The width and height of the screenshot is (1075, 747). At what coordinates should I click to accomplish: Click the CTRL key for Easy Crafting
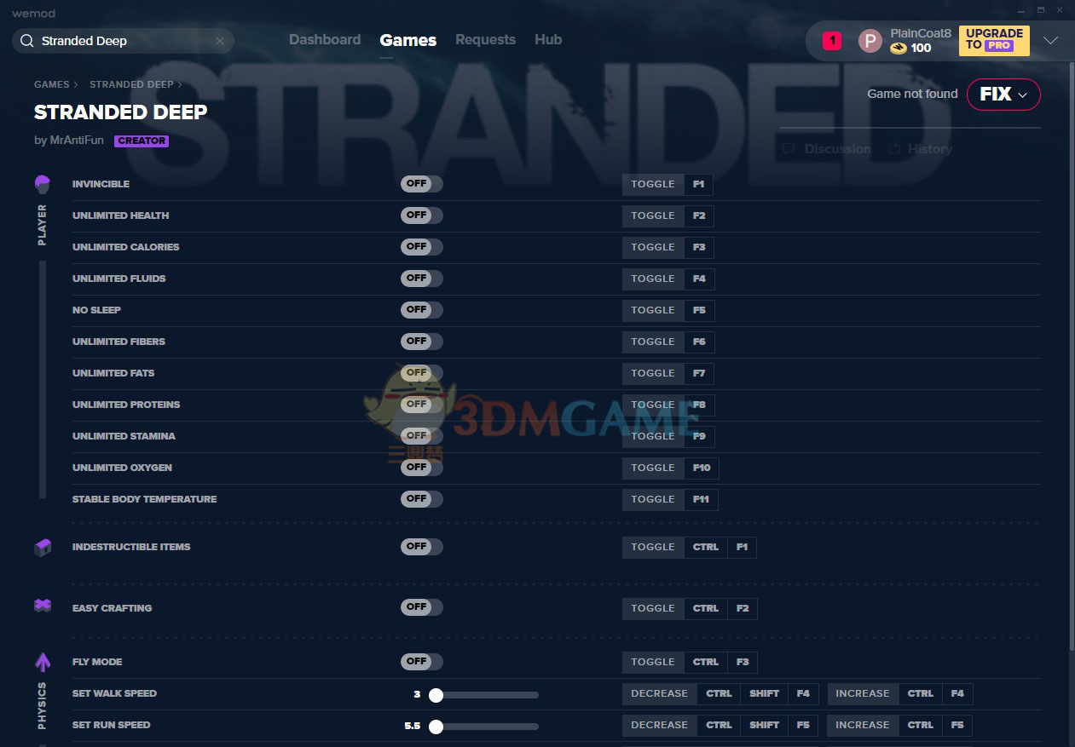(x=706, y=608)
